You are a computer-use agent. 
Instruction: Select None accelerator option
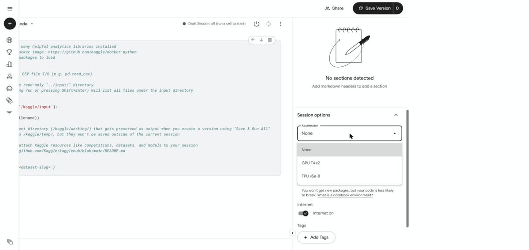click(350, 150)
